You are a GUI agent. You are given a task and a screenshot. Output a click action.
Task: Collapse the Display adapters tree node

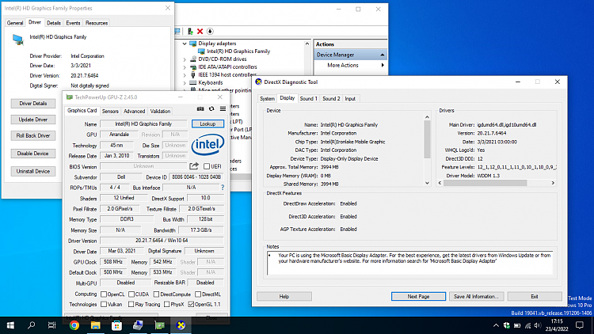tap(185, 44)
